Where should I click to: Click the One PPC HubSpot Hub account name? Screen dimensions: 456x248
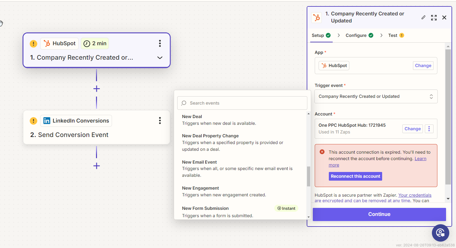pyautogui.click(x=352, y=125)
